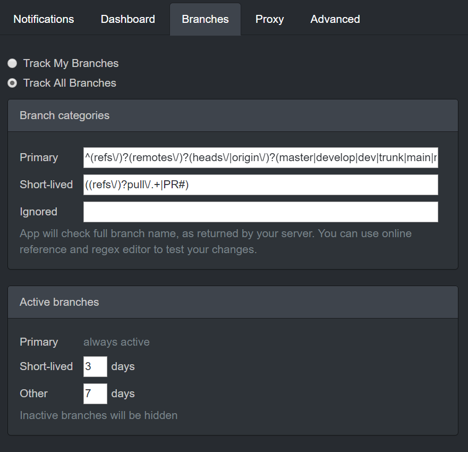This screenshot has width=468, height=452.
Task: Click the Active branches panel header
Action: click(x=233, y=302)
